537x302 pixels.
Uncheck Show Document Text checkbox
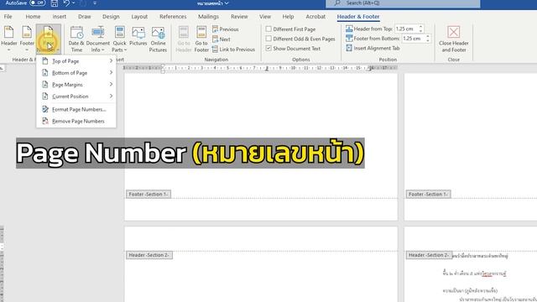268,49
